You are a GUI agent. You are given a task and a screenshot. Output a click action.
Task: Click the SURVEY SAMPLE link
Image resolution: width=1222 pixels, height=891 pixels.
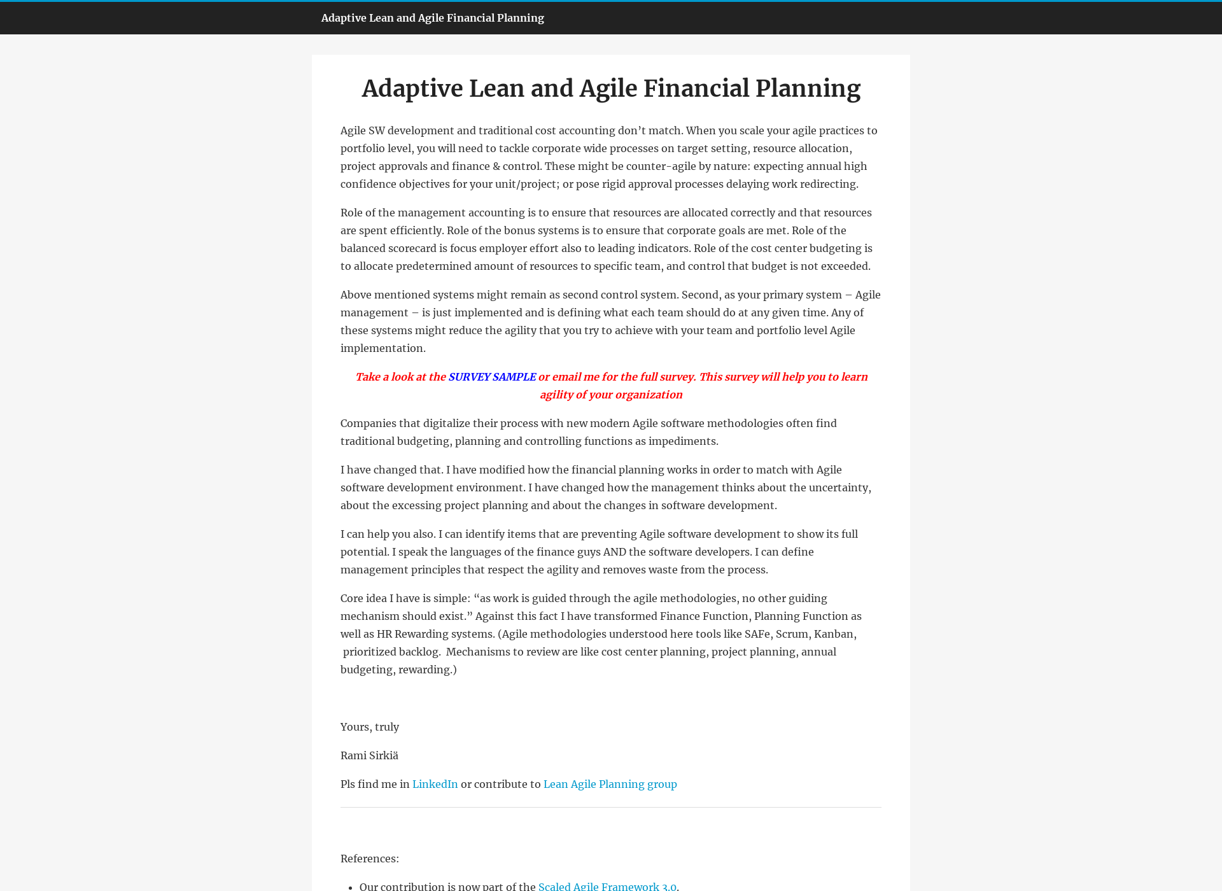(x=491, y=377)
